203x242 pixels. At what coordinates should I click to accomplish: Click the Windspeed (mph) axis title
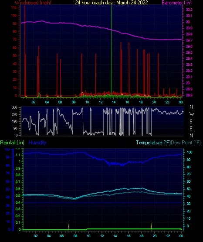pos(33,3)
